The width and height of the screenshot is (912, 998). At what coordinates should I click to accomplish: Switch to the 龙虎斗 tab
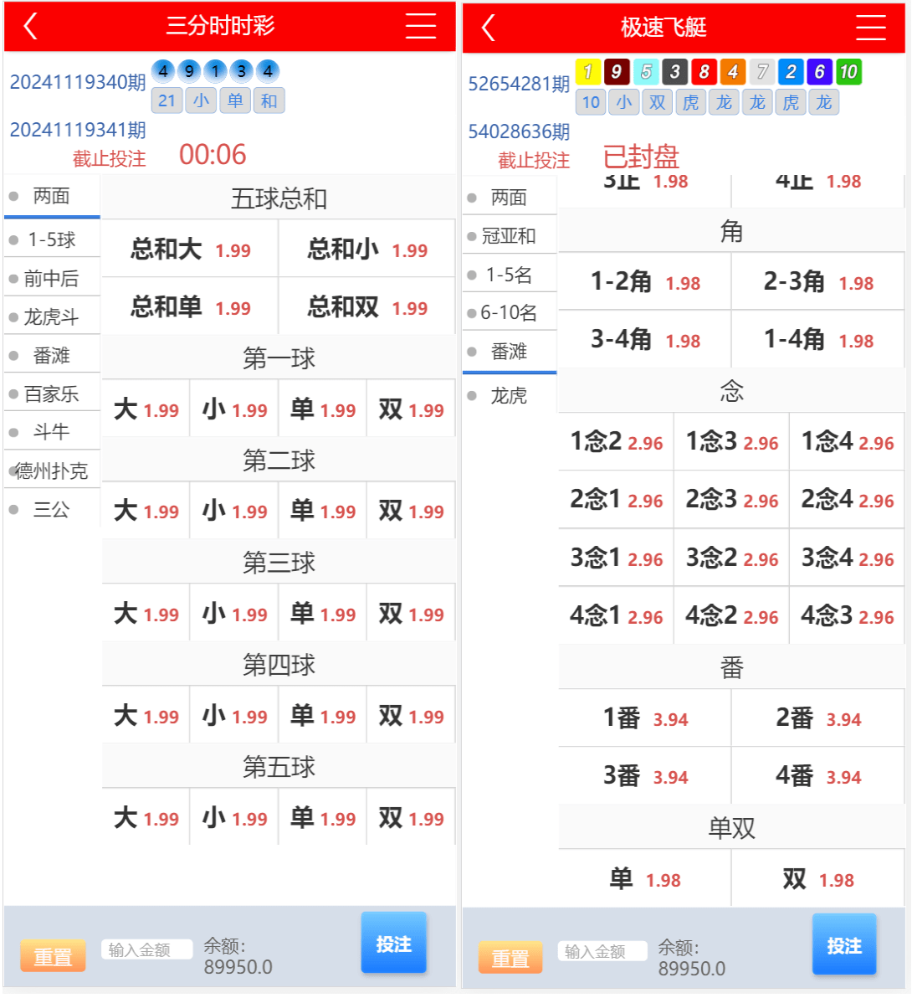(x=52, y=316)
